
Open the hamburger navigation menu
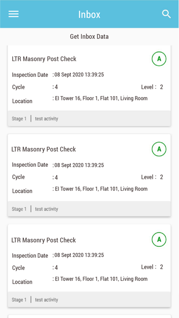pyautogui.click(x=14, y=14)
